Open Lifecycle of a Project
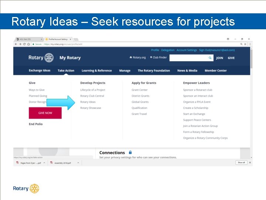Viewport: 266px width, 200px height. click(93, 90)
